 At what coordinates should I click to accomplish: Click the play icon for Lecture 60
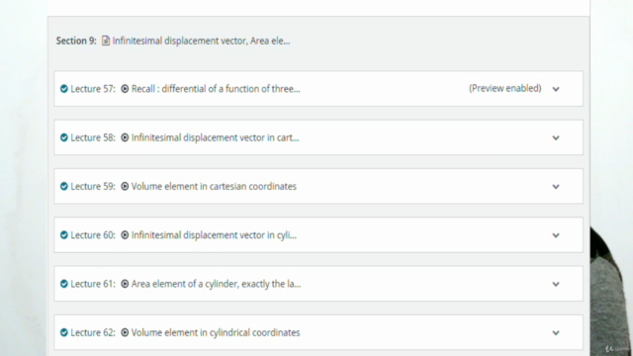click(x=125, y=235)
